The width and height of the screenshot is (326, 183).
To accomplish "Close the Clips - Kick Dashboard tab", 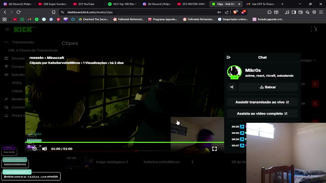I will point(239,4).
